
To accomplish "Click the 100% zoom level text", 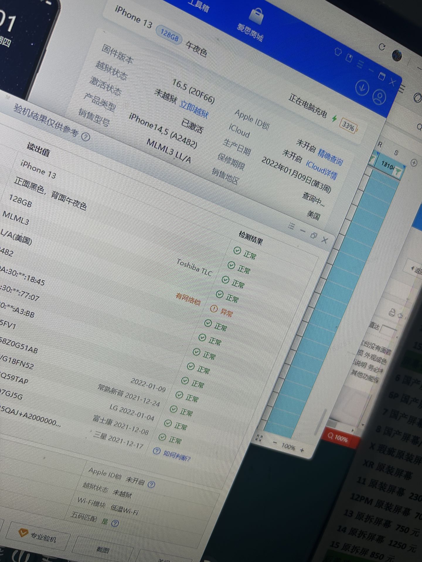I will click(x=288, y=446).
